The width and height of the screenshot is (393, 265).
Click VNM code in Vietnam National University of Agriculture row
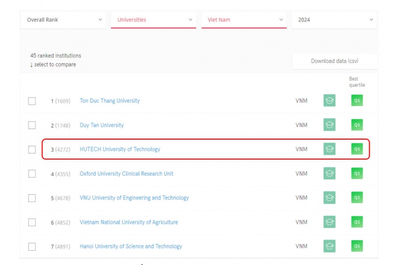(302, 222)
